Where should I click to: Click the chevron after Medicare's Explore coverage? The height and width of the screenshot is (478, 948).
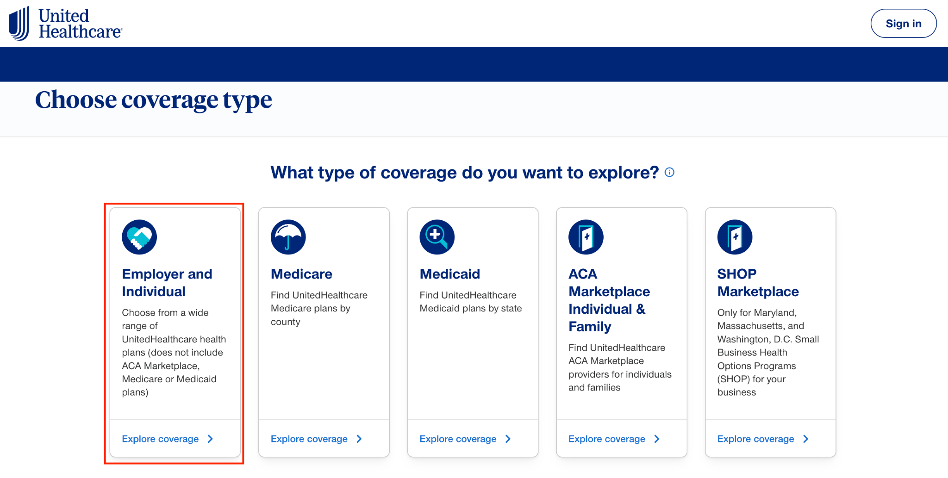[x=360, y=439]
